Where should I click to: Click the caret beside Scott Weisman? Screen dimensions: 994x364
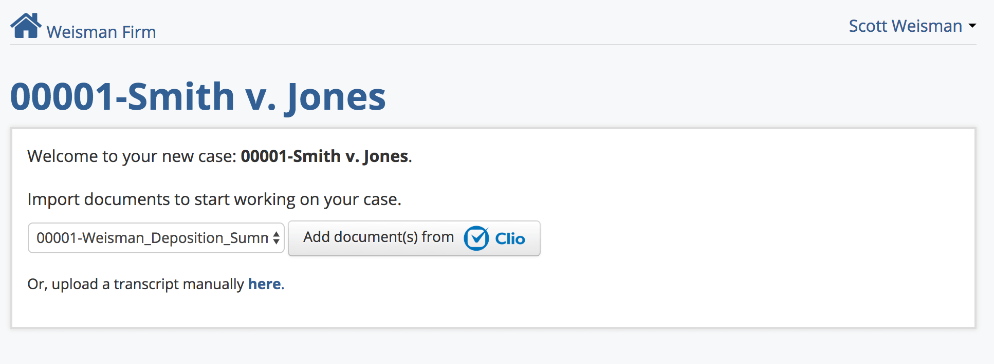click(972, 26)
